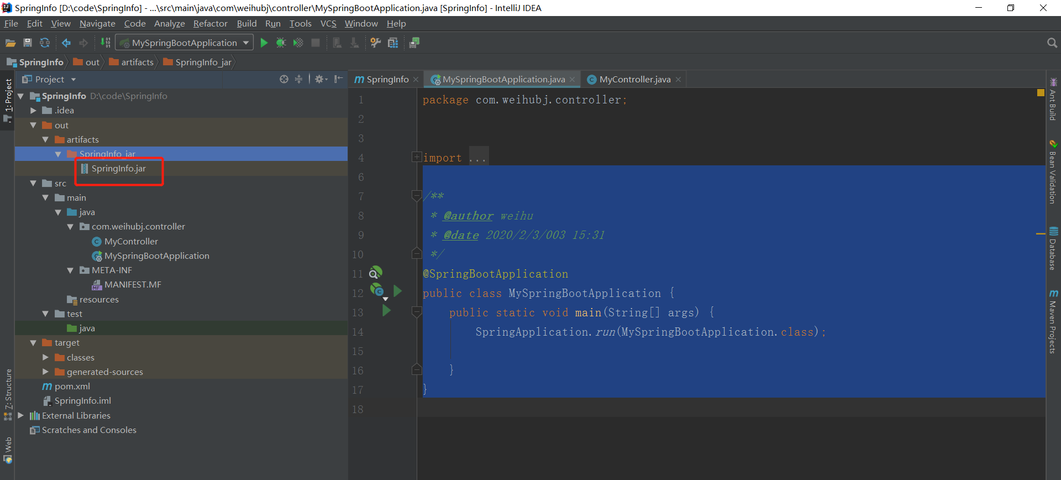Run with Coverage icon in toolbar
1061x480 pixels.
pyautogui.click(x=298, y=43)
